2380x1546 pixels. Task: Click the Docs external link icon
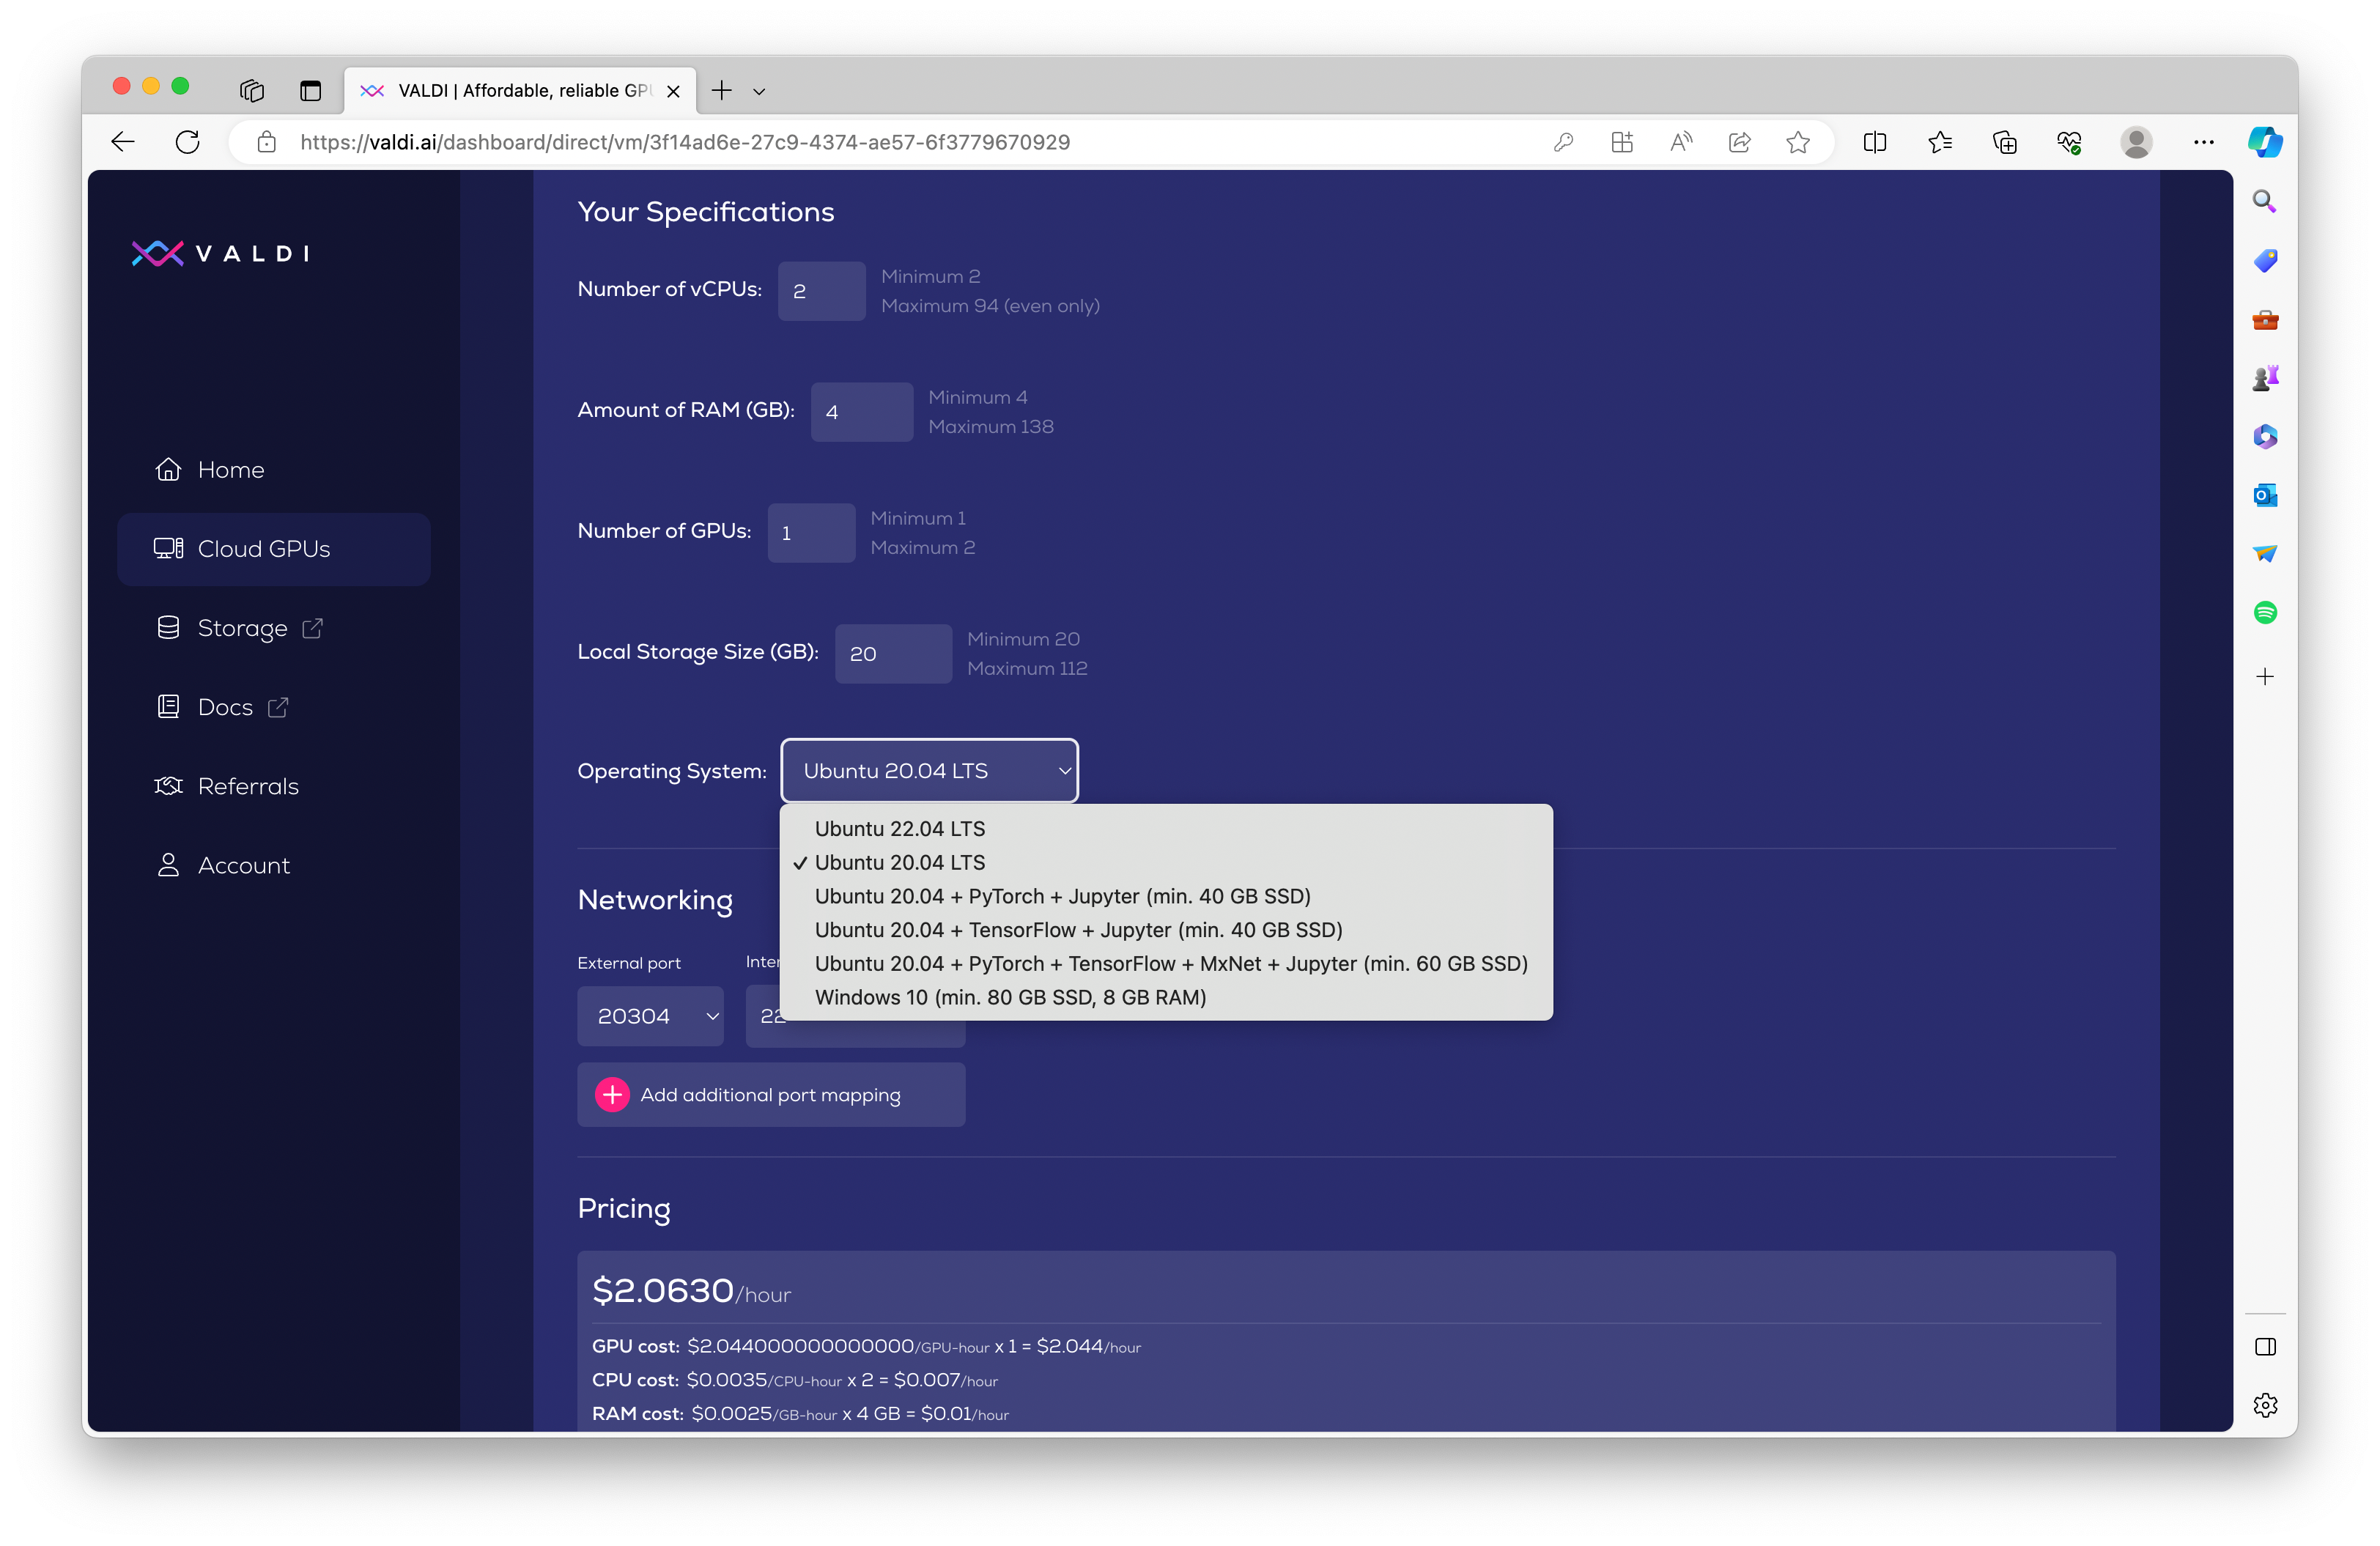click(x=278, y=707)
